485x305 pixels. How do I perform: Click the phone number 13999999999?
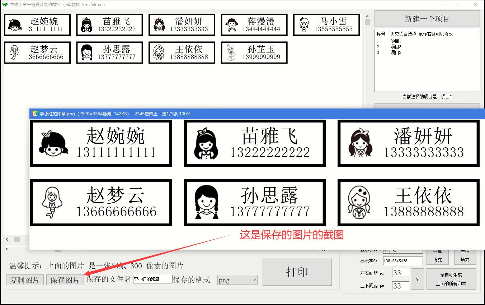click(261, 57)
